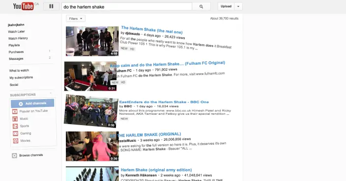Select What to watch
346x181 pixels.
point(19,71)
